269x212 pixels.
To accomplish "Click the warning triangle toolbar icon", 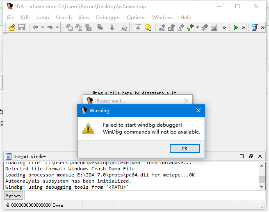I will (138, 27).
